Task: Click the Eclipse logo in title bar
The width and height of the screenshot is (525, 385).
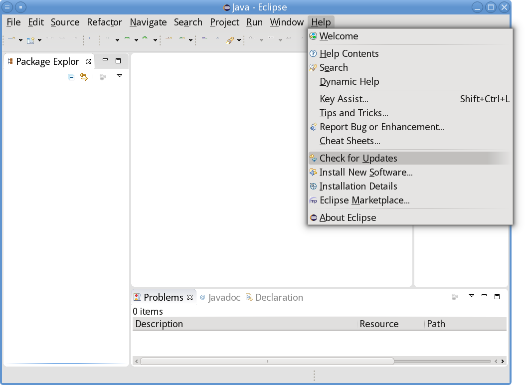Action: point(227,7)
